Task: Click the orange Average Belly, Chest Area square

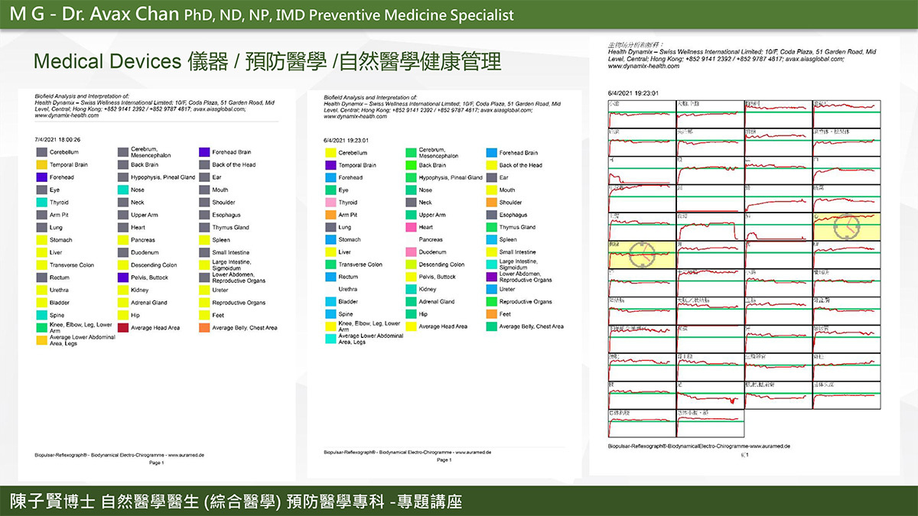Action: point(204,328)
